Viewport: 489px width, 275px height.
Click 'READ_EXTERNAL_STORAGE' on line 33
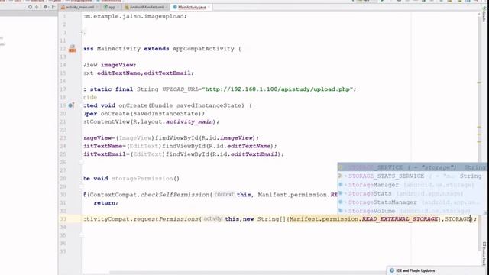tap(400, 219)
